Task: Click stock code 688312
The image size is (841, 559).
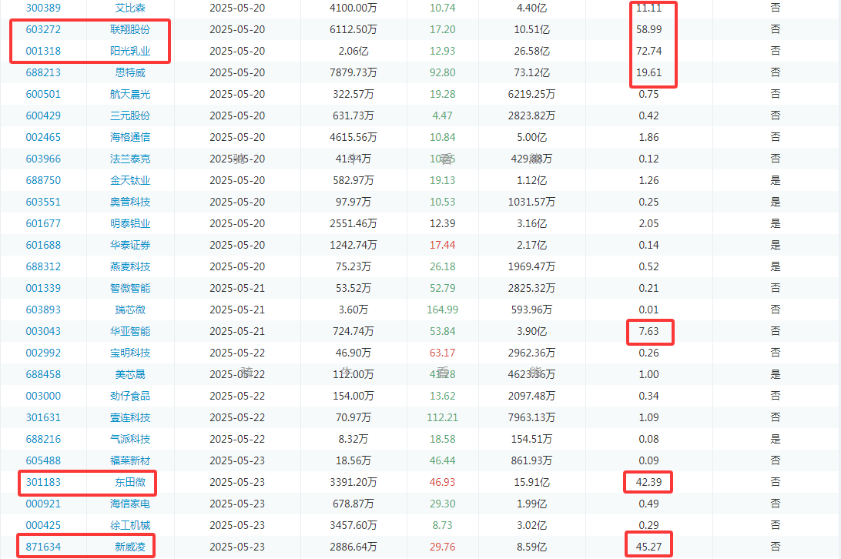Action: [43, 266]
